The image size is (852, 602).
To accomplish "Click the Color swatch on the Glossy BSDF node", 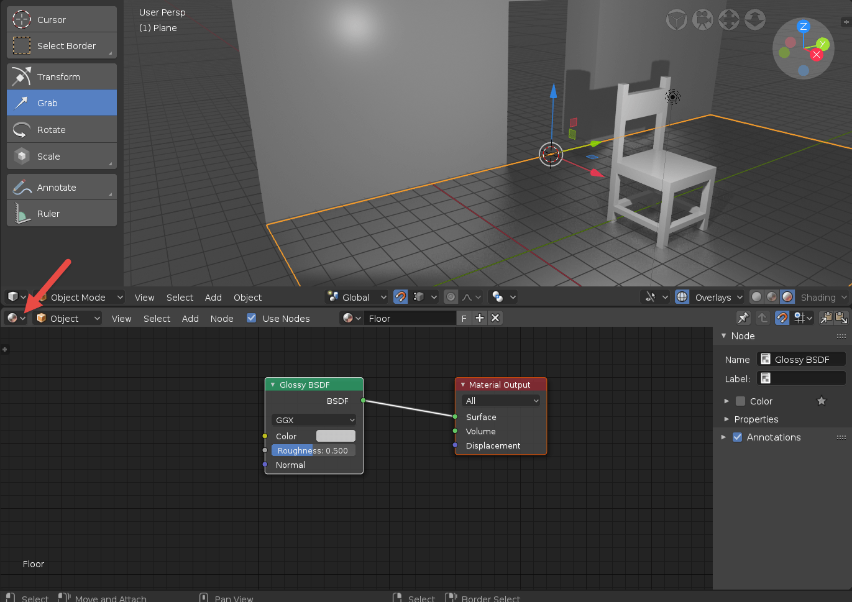I will [x=336, y=436].
